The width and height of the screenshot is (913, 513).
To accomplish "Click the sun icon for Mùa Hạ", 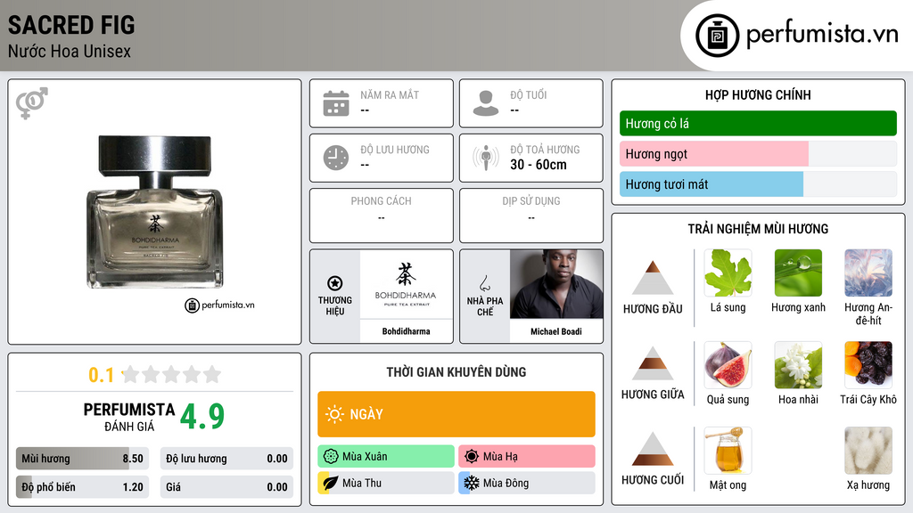I will pyautogui.click(x=472, y=456).
